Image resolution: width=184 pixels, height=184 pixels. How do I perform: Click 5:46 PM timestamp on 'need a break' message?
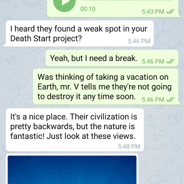tap(153, 61)
